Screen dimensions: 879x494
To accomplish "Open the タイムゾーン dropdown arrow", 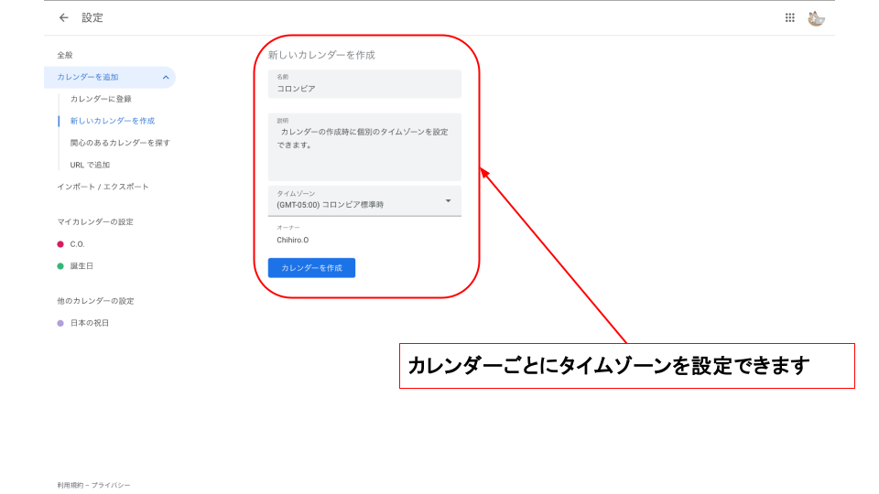I will pyautogui.click(x=448, y=200).
